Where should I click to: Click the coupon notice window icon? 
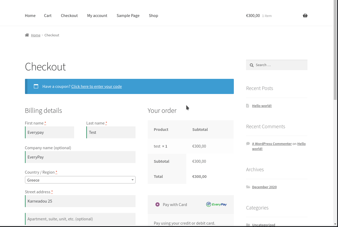(36, 86)
